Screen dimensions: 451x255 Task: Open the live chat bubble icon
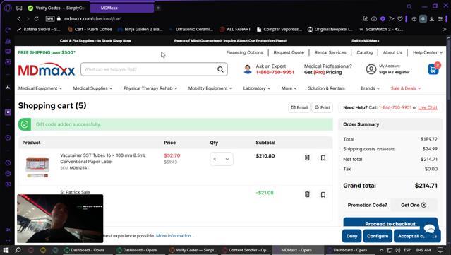[x=429, y=230]
